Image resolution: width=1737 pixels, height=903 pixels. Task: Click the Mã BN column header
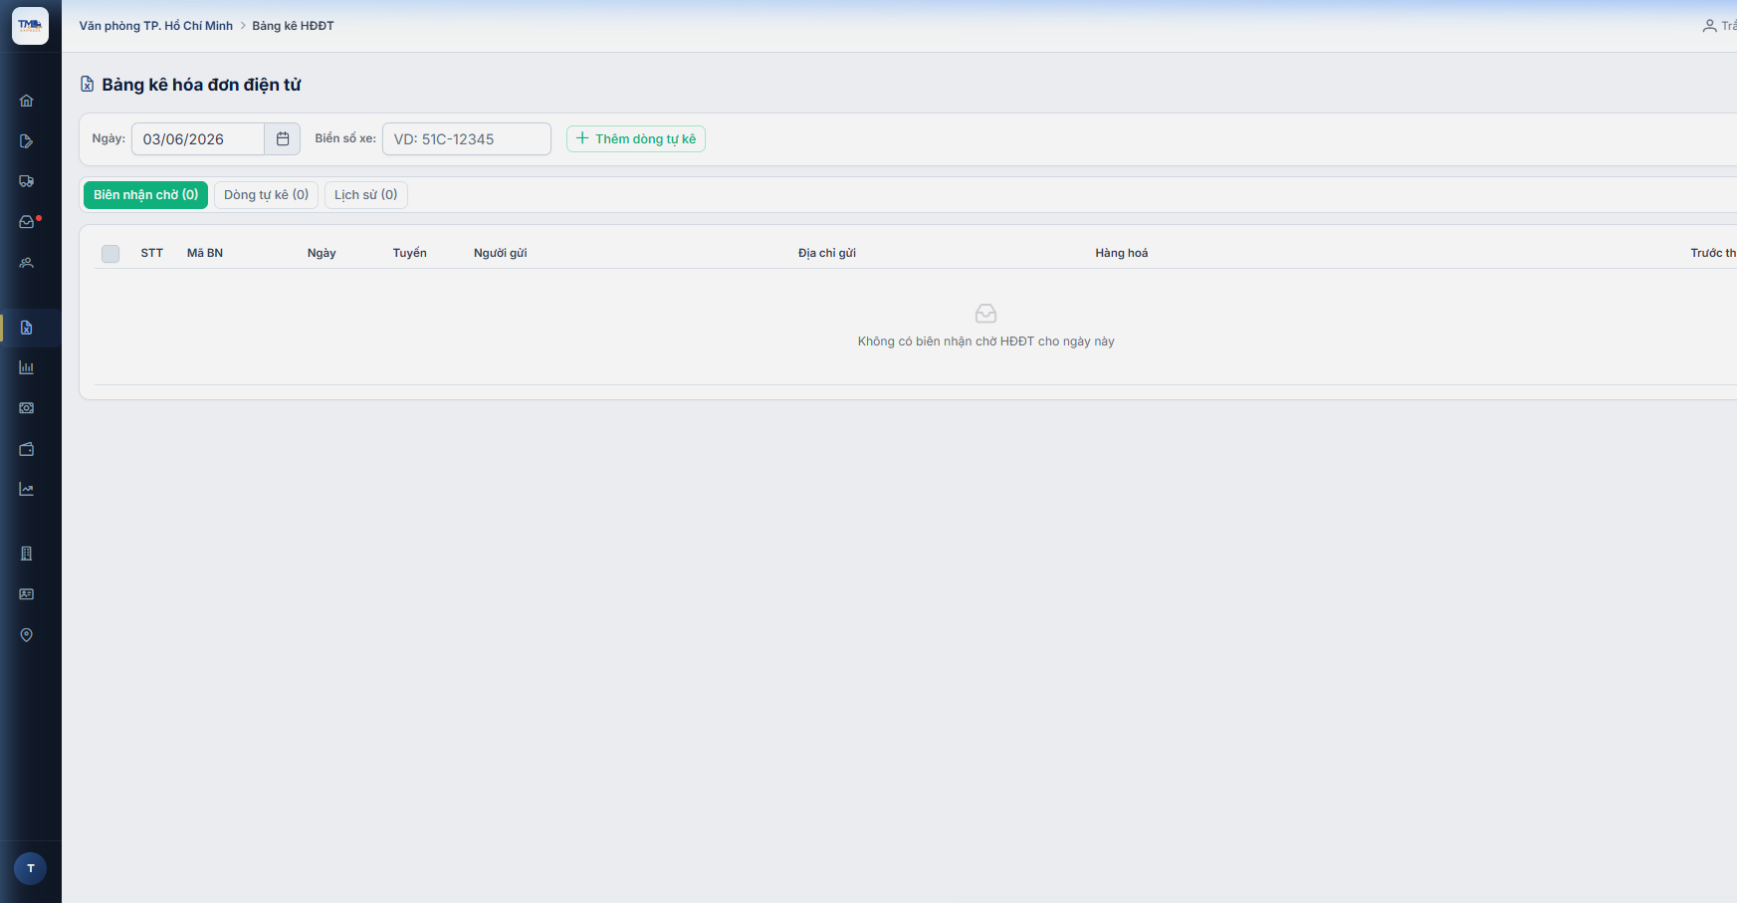205,253
